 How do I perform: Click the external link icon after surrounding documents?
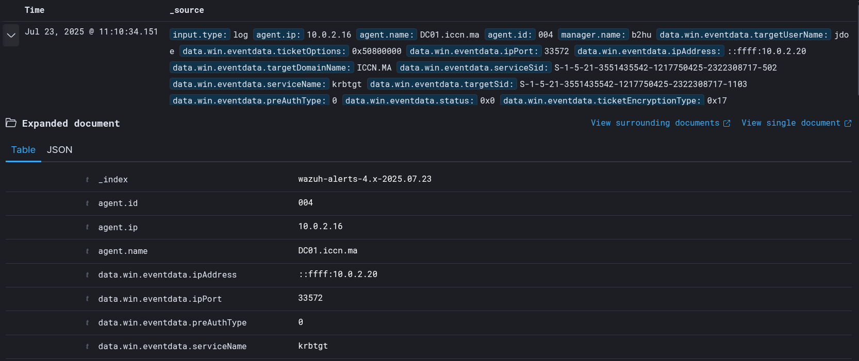pos(727,124)
